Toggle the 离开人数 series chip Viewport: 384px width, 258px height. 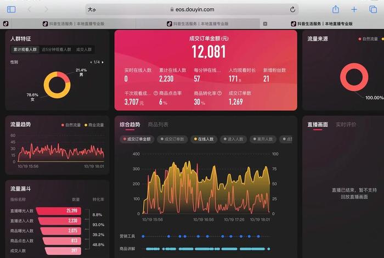tap(263, 139)
